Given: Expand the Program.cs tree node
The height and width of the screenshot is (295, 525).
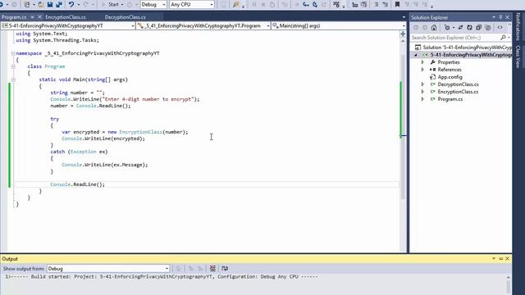Looking at the screenshot, I should (x=422, y=99).
